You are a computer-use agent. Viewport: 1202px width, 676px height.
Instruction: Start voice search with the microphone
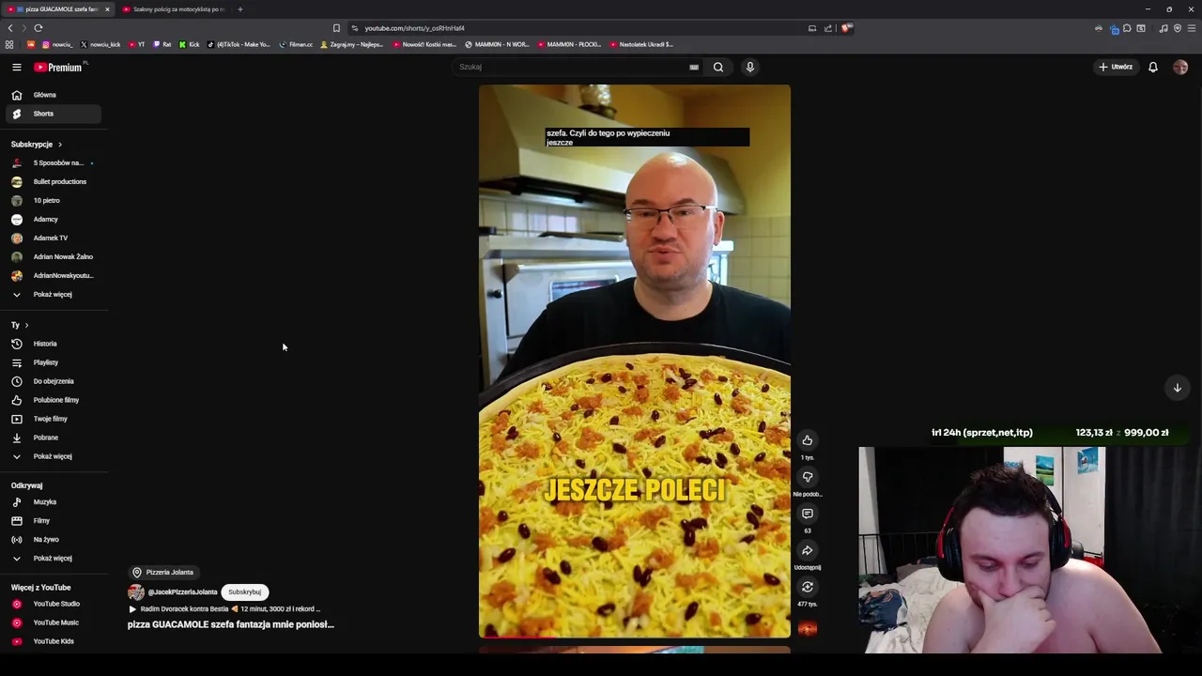[749, 67]
